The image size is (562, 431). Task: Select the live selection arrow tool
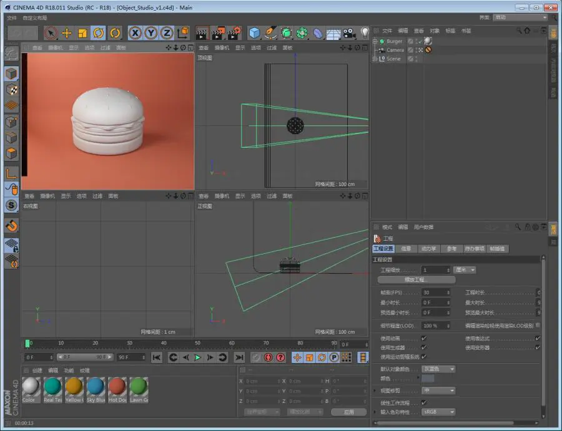click(51, 33)
